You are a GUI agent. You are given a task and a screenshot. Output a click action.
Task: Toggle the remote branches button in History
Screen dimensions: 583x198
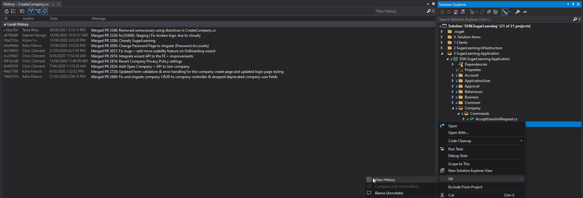point(38,11)
